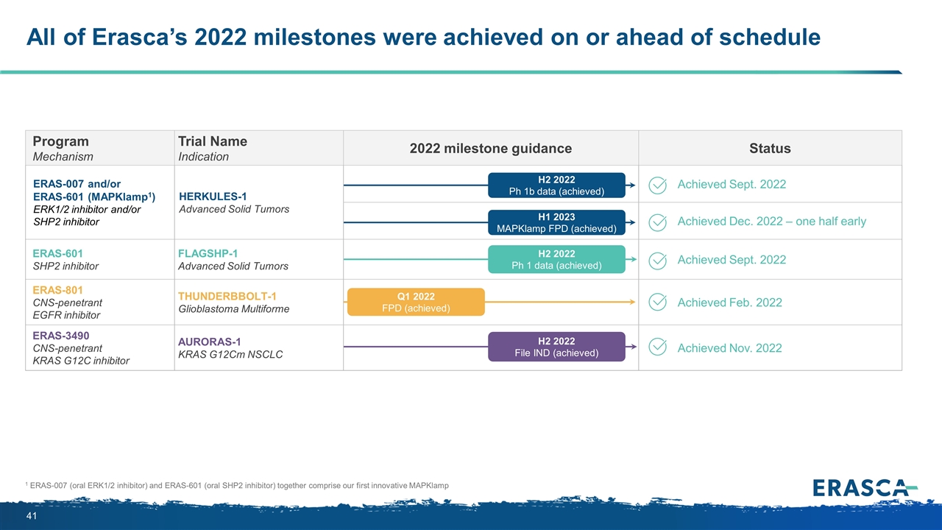Viewport: 942px width, 530px height.
Task: Click the slide number 41
Action: (32, 517)
